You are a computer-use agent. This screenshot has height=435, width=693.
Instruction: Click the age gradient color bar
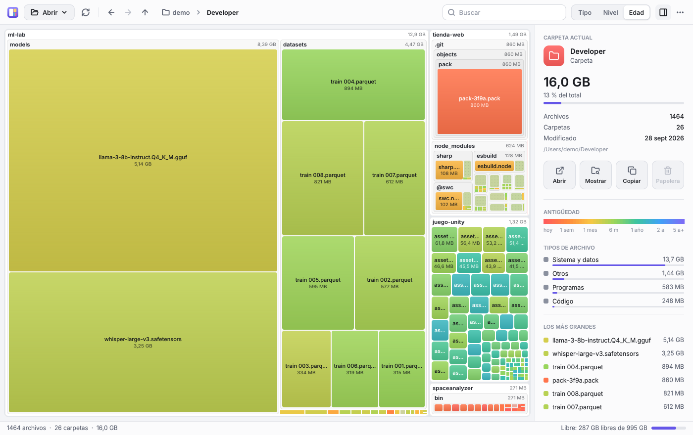tap(614, 221)
